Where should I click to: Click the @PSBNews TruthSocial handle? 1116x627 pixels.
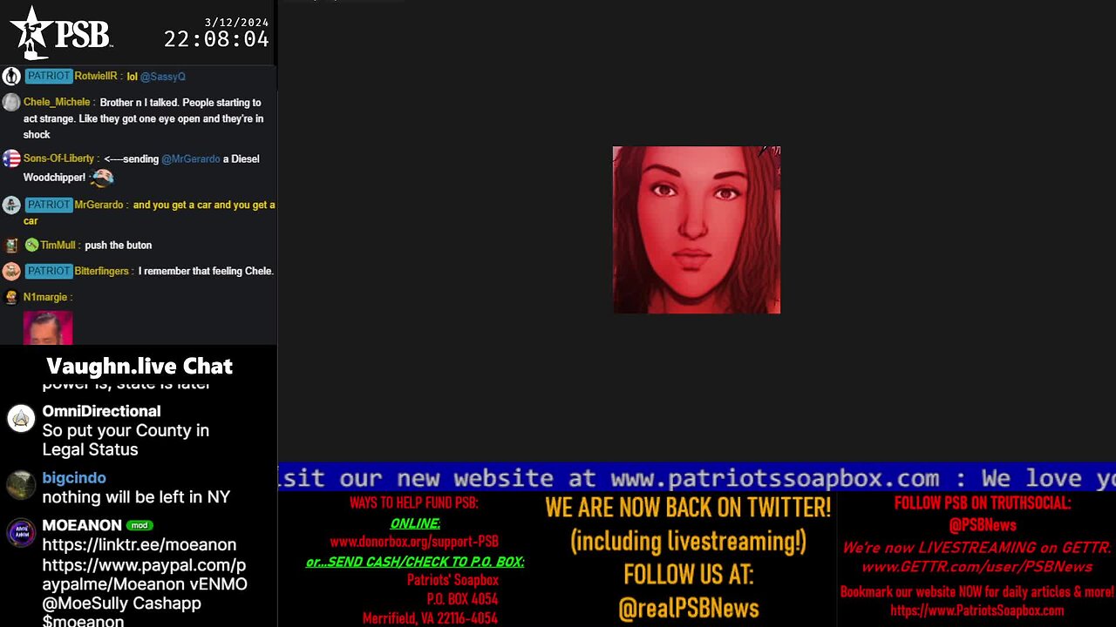pyautogui.click(x=983, y=525)
